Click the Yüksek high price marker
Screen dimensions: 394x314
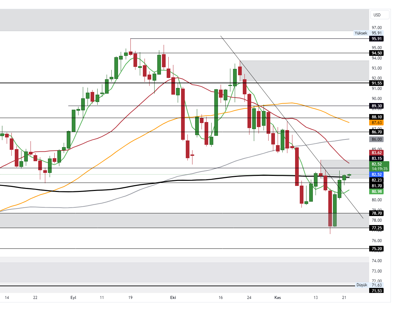pos(361,33)
